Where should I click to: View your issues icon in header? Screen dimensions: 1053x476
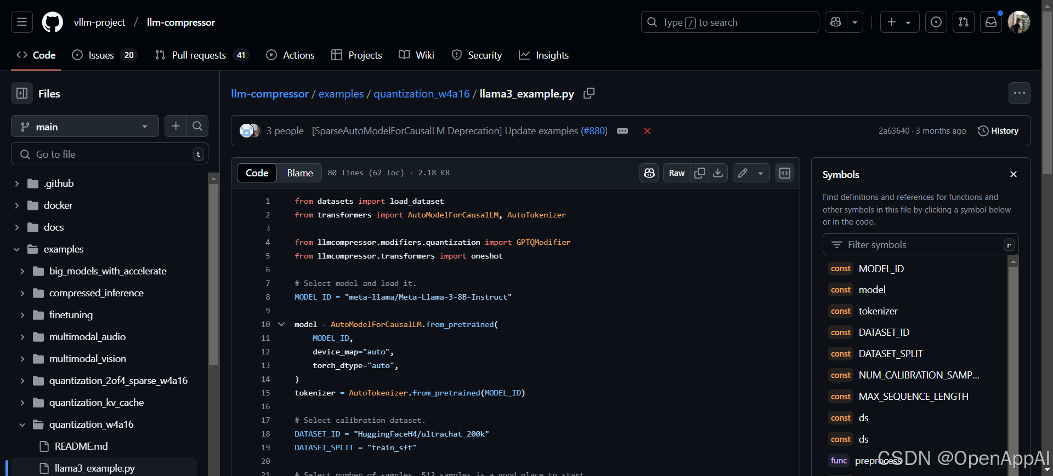pos(936,22)
